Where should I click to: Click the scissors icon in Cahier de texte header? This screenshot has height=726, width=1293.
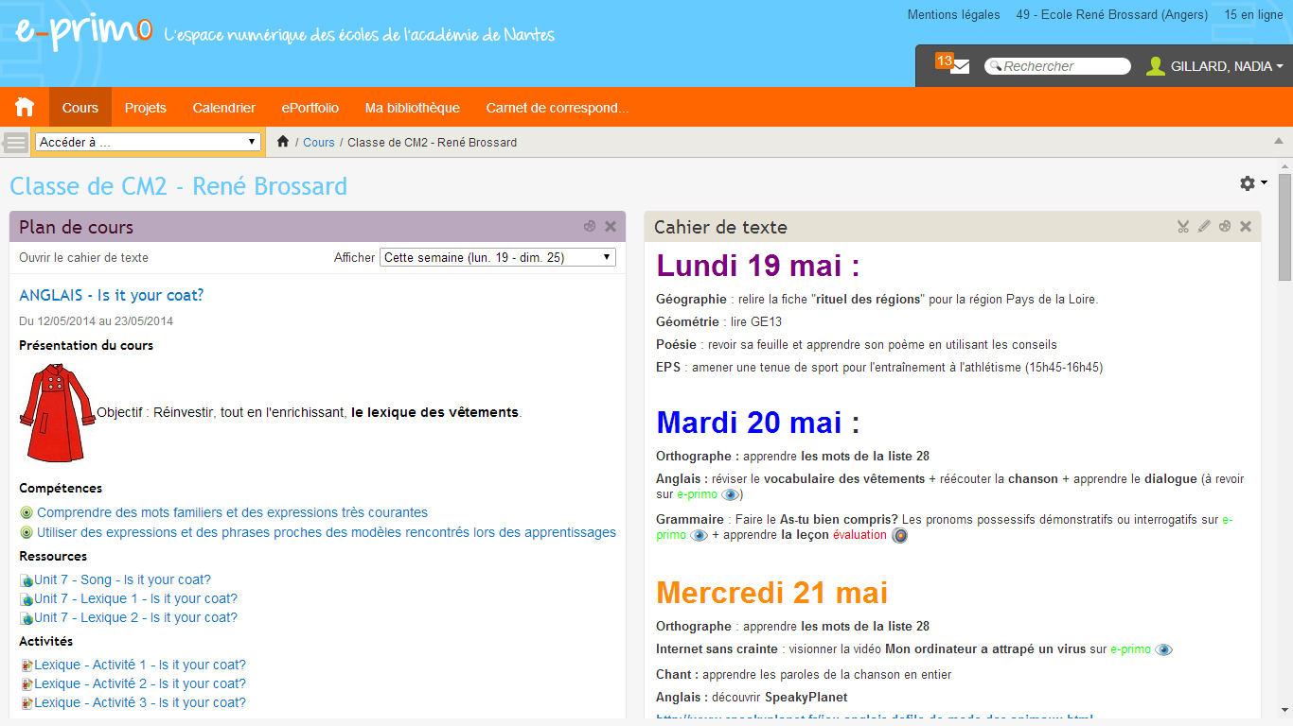pos(1183,227)
